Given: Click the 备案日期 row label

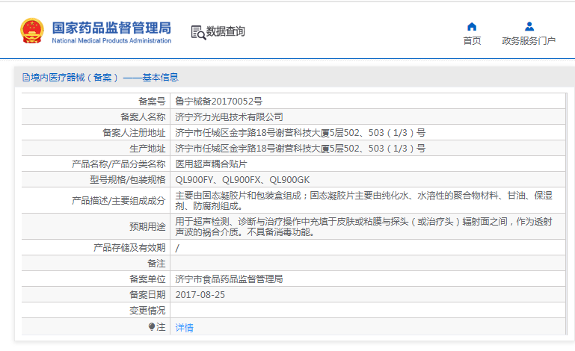Looking at the screenshot, I should [147, 294].
